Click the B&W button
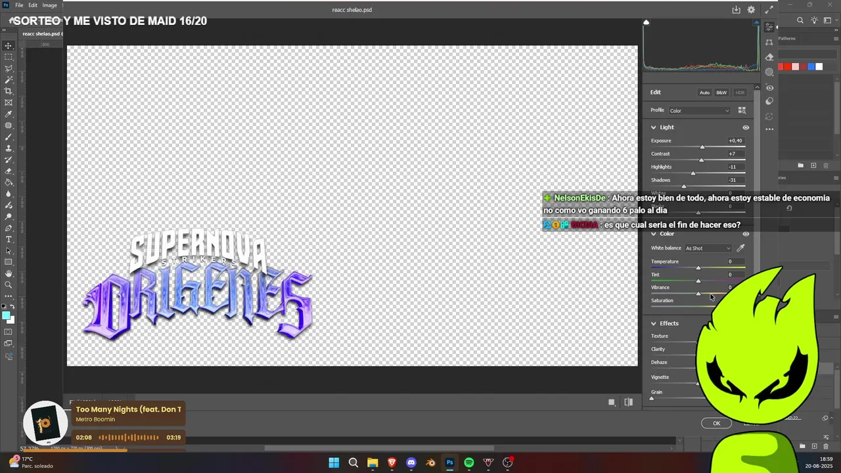The image size is (841, 473). (721, 93)
